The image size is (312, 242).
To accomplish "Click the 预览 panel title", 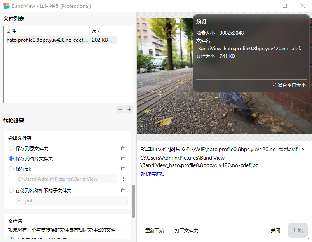I will [x=201, y=21].
